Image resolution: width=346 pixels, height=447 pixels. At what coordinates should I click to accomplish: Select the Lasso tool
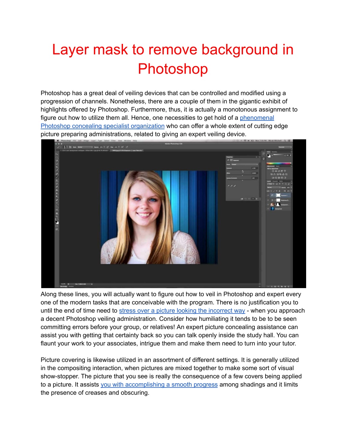(57, 161)
